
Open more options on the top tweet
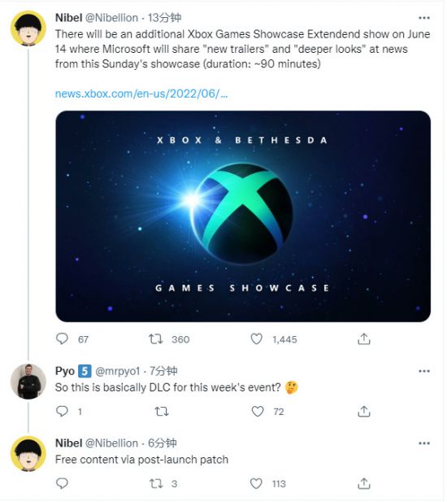(424, 18)
